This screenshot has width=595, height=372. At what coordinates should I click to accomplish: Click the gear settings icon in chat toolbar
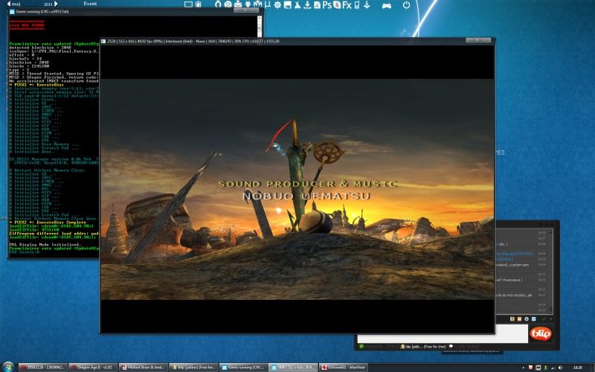click(x=527, y=319)
